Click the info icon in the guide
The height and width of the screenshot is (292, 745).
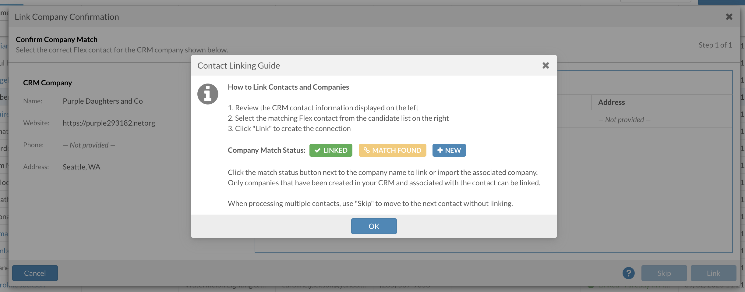click(x=208, y=94)
